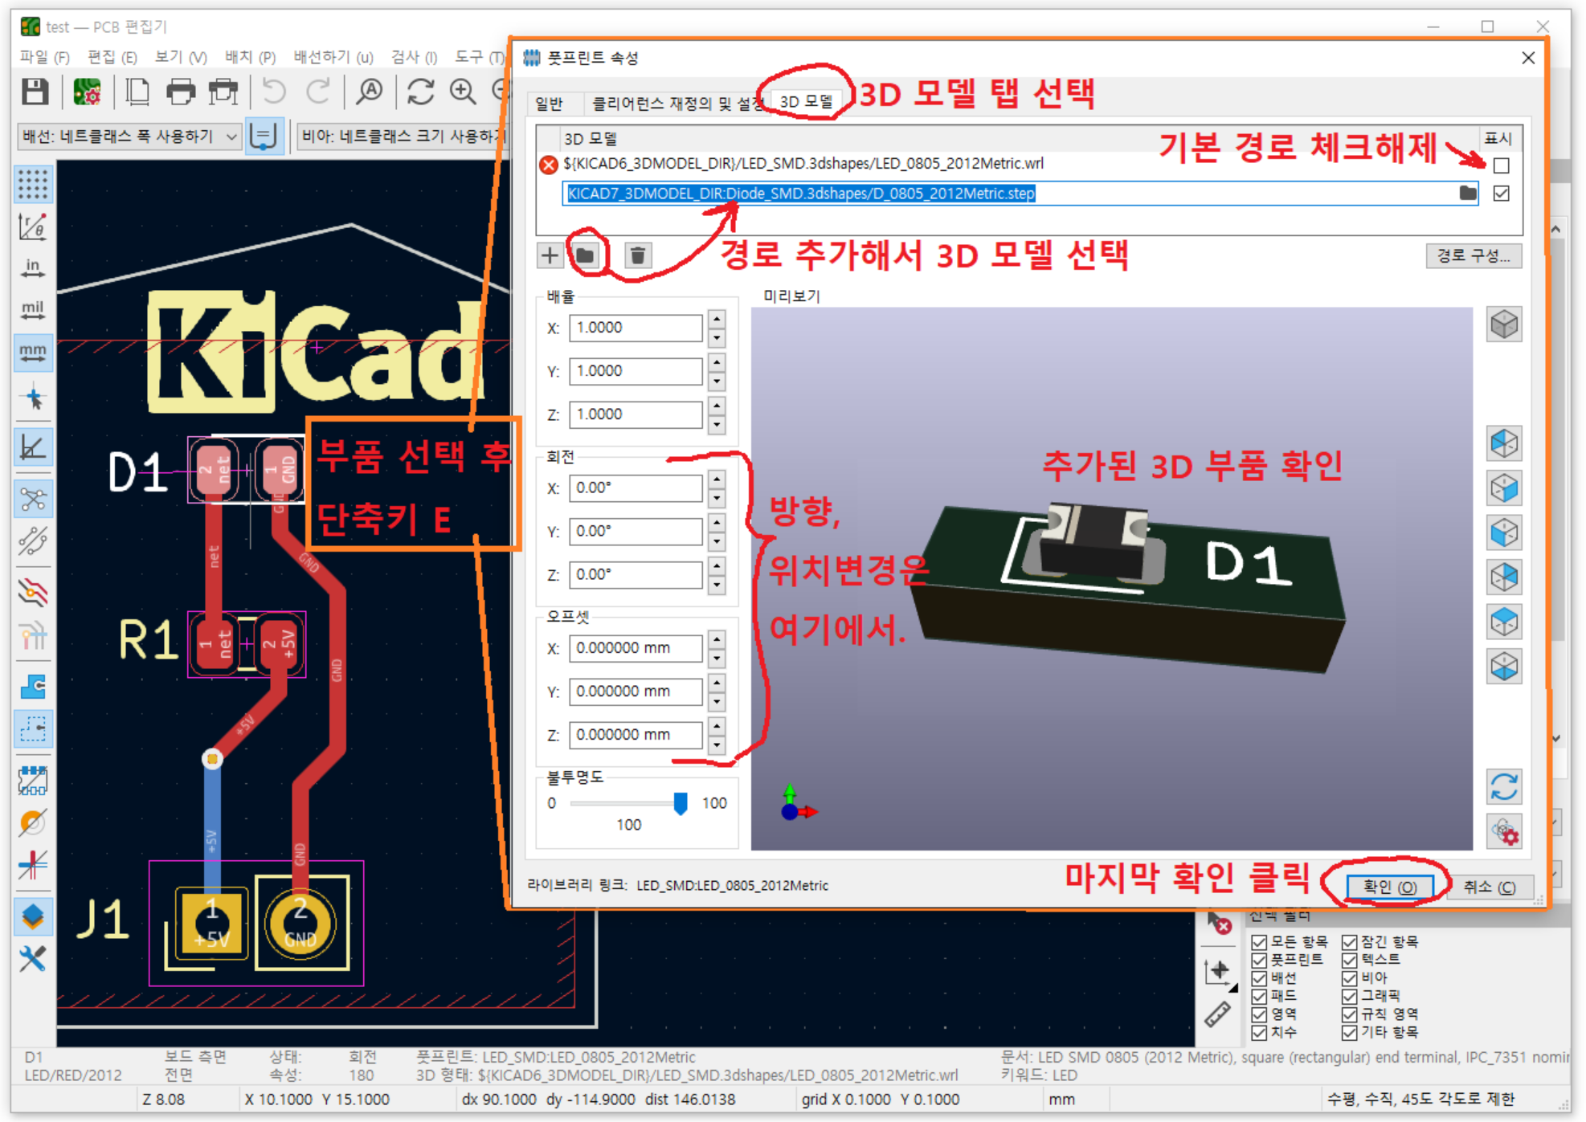
Task: Select the mil unit icon
Action: tap(33, 310)
